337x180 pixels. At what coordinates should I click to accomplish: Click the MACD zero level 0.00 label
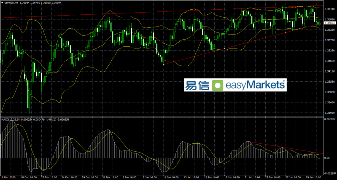327,158
